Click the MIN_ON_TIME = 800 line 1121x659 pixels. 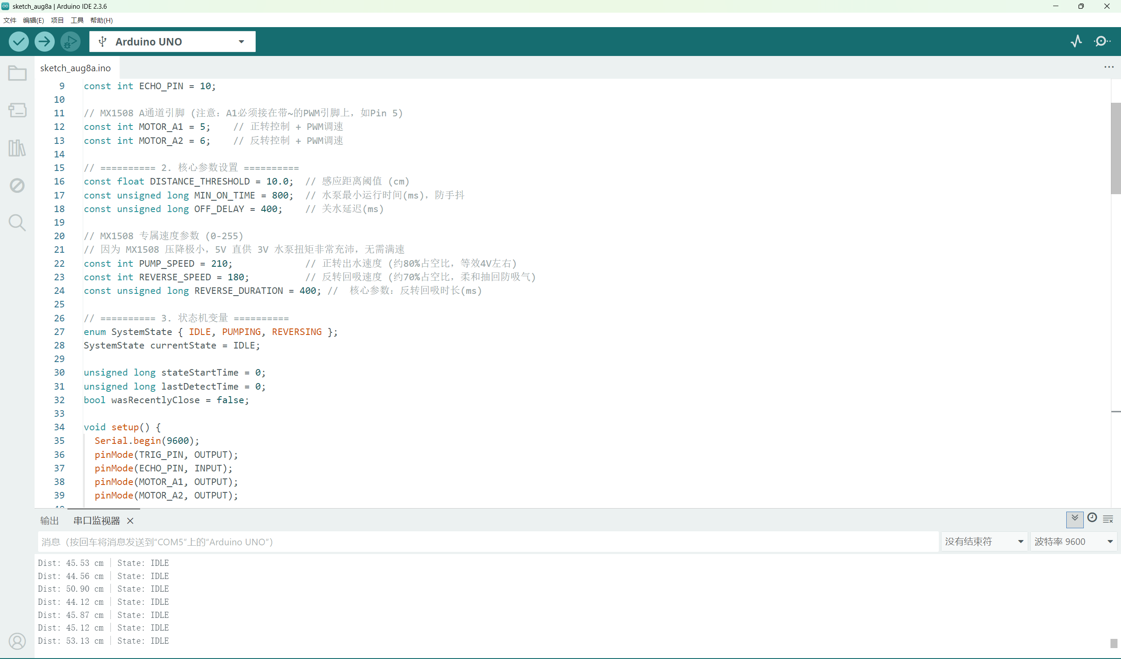(x=274, y=195)
